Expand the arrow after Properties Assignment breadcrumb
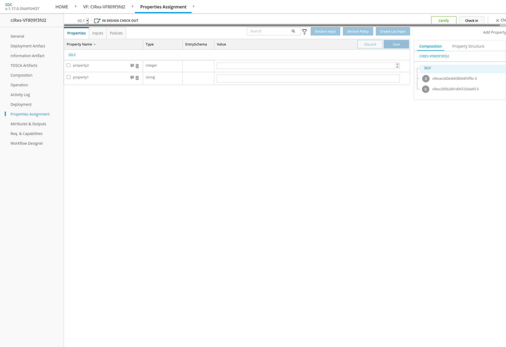Screen dimensions: 506x347 tap(194, 6)
